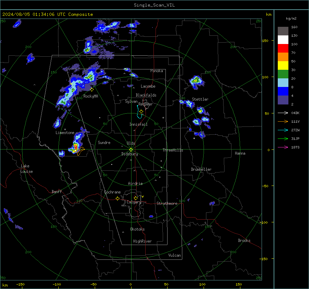
Task: Click the orange 50-70 legend swatch
Action: click(x=283, y=57)
